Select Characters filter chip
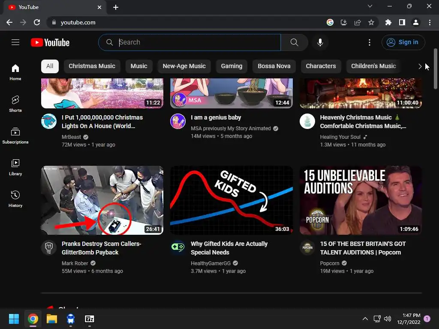The image size is (439, 329). pos(321,66)
